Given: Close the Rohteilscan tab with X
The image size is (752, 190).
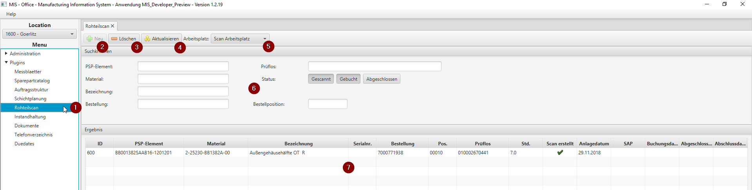Looking at the screenshot, I should coord(112,26).
